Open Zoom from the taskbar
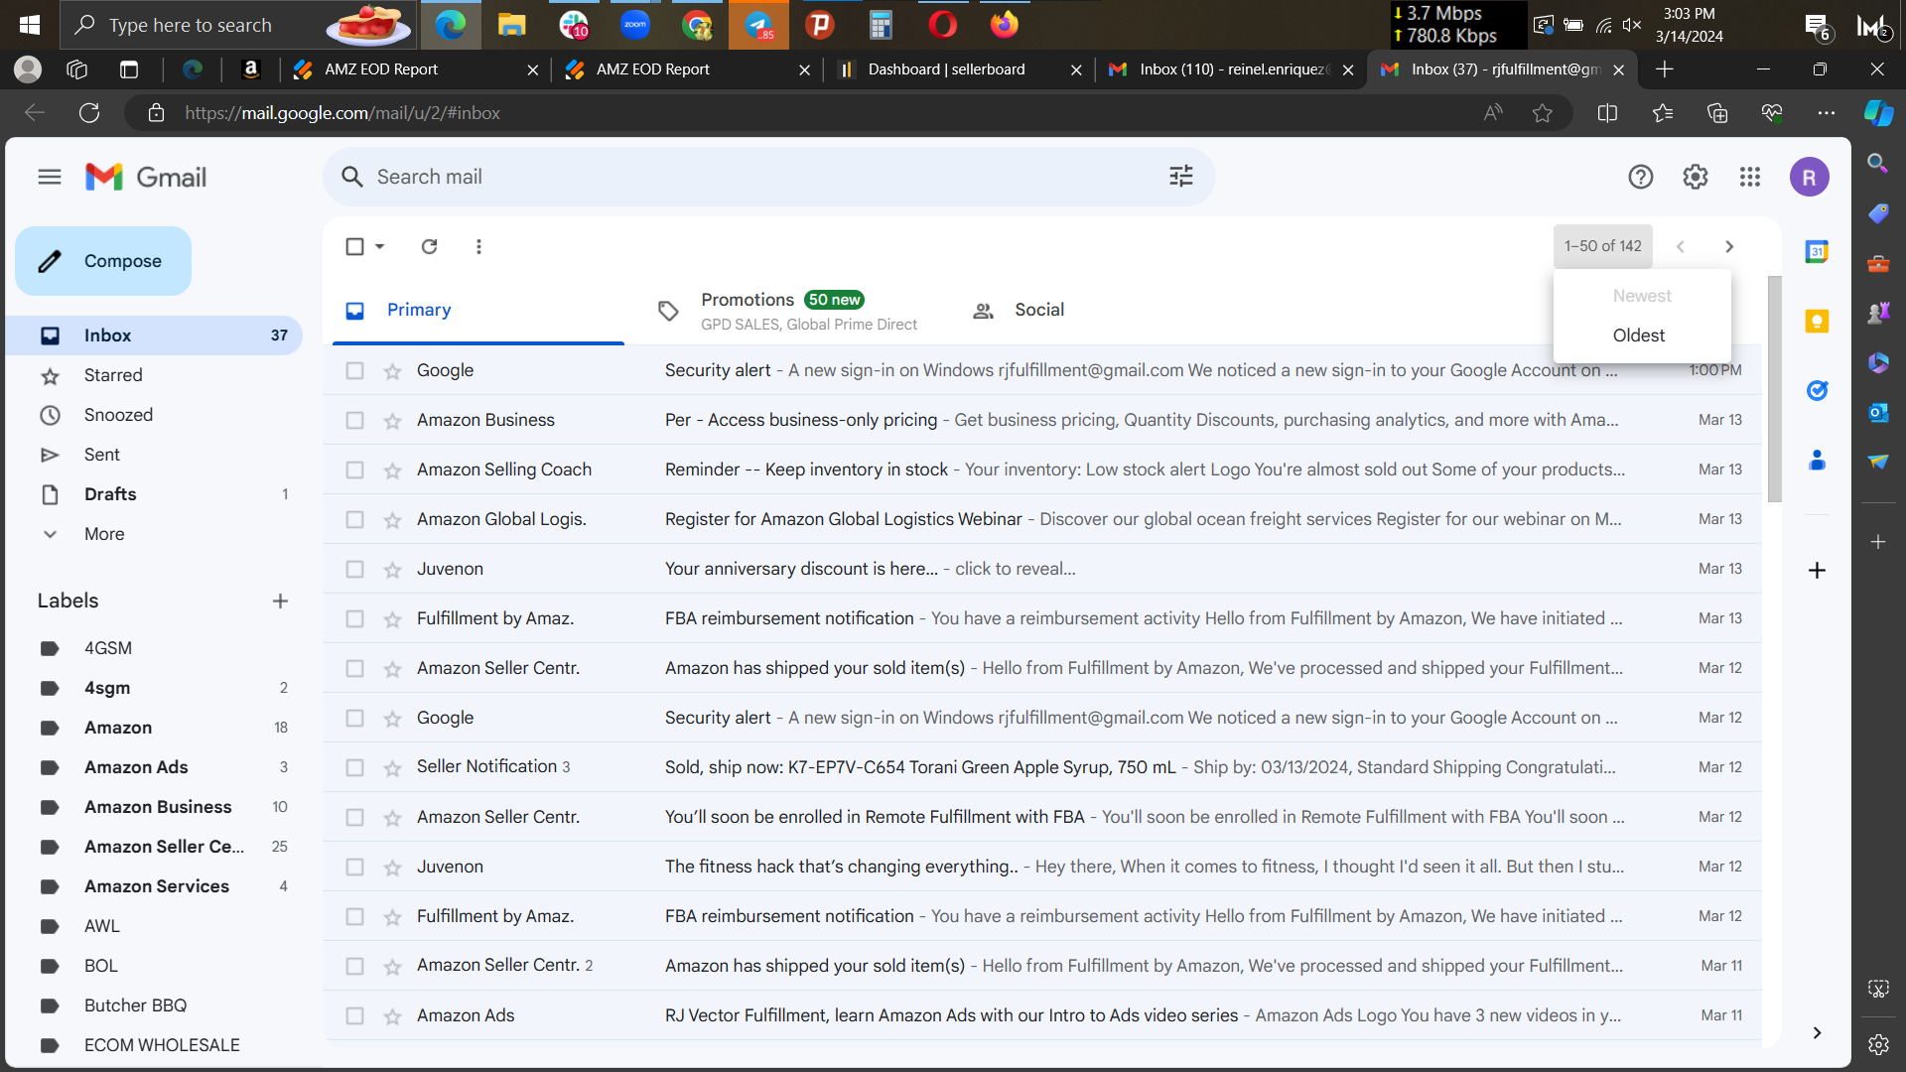Image resolution: width=1906 pixels, height=1072 pixels. 635,25
